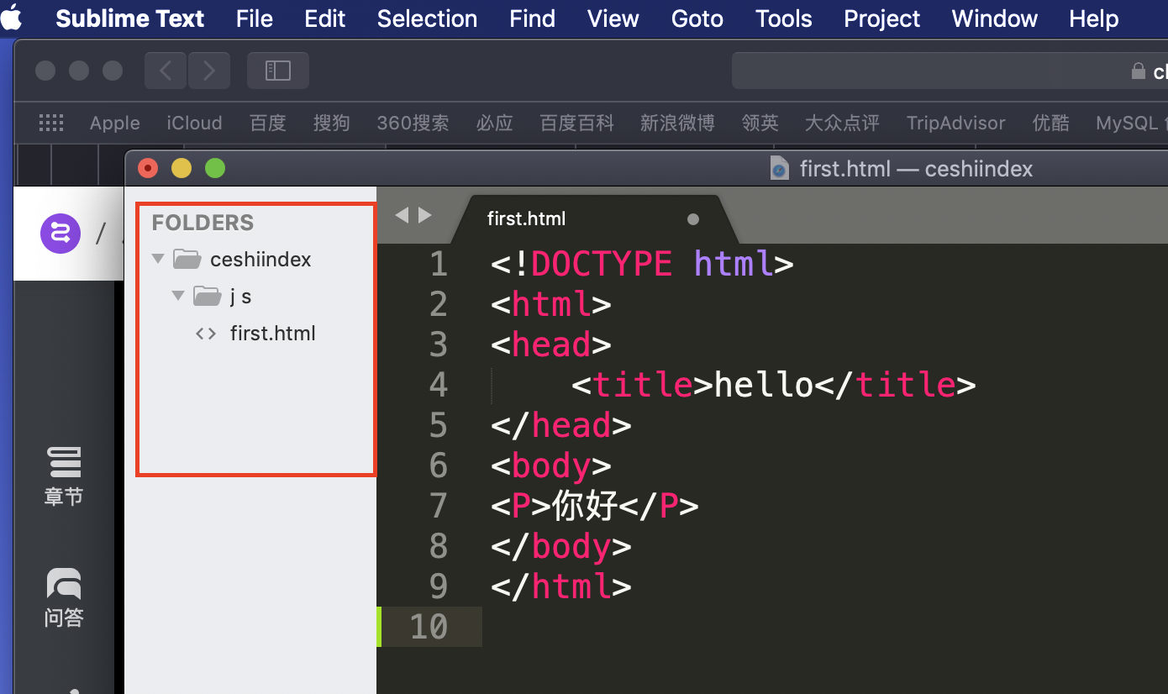Click line number 10 in gutter
The width and height of the screenshot is (1168, 694).
pyautogui.click(x=429, y=627)
